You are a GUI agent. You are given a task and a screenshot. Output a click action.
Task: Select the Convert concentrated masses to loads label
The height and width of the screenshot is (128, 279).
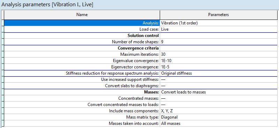click(x=123, y=105)
